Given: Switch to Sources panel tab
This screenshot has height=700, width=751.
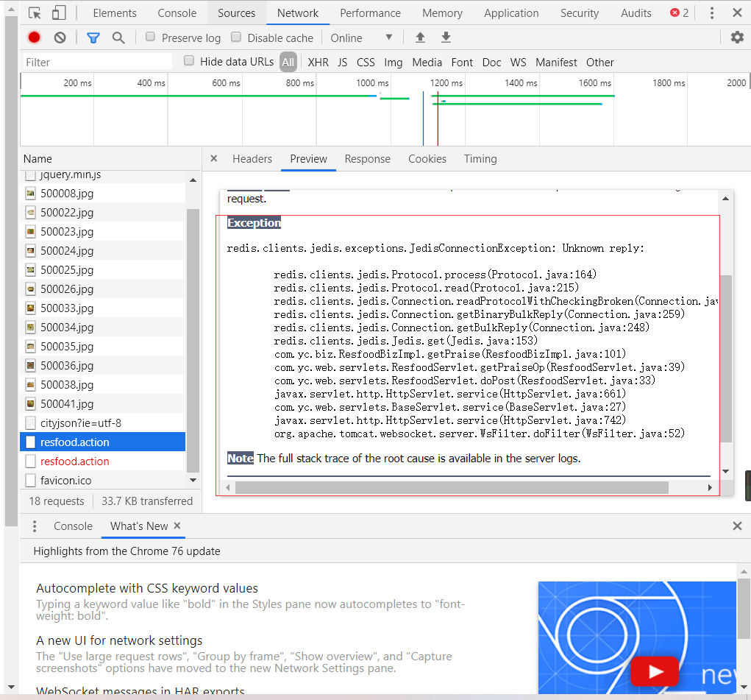Looking at the screenshot, I should coord(236,13).
